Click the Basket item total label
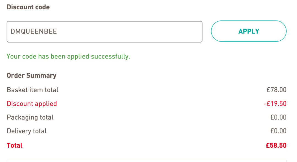This screenshot has width=297, height=162. click(32, 90)
